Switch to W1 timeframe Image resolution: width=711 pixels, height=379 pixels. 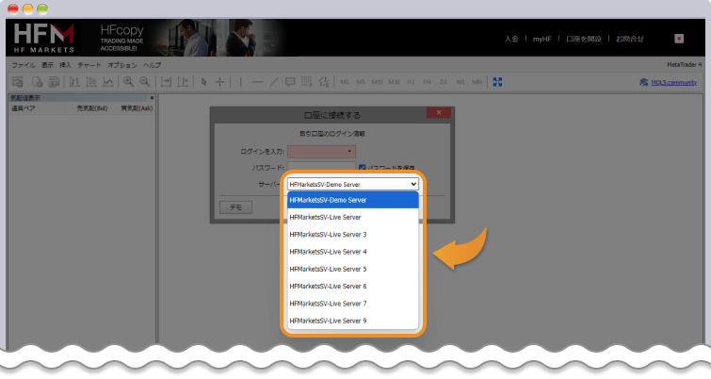tap(461, 82)
